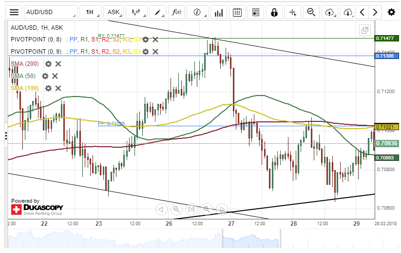The height and width of the screenshot is (253, 401).
Task: Open the ASK price side dropdown
Action: [115, 12]
